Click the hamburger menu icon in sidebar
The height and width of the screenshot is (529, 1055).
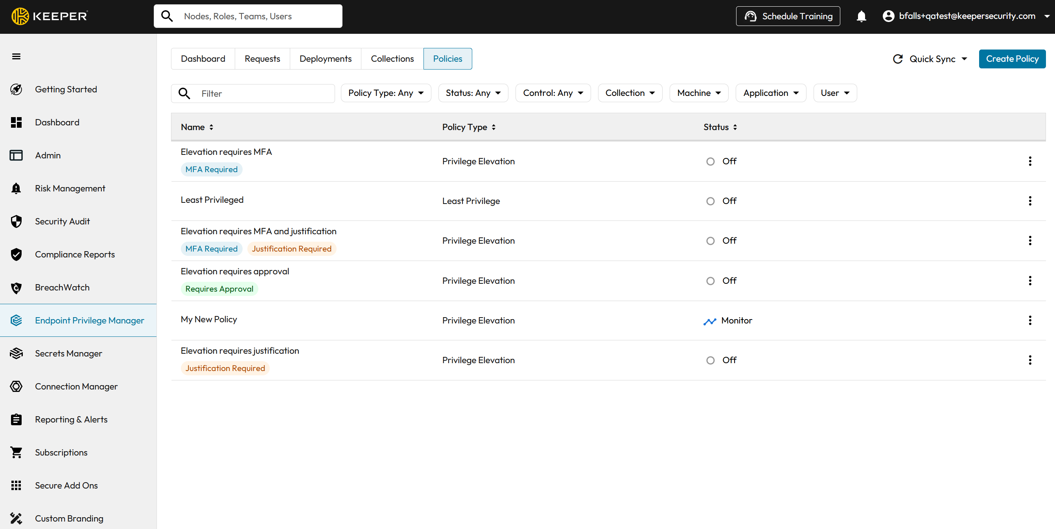(x=16, y=57)
